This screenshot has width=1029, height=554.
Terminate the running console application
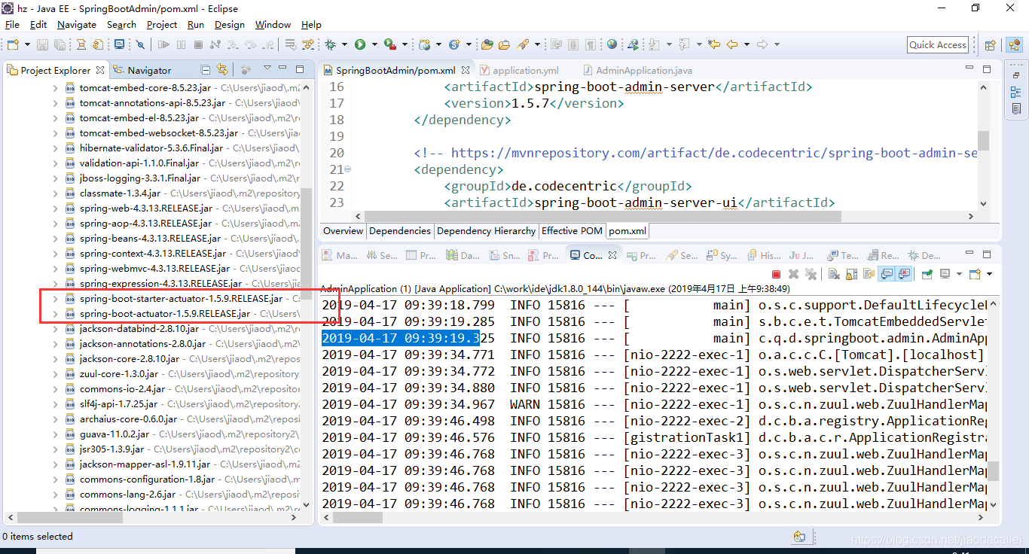coord(776,275)
